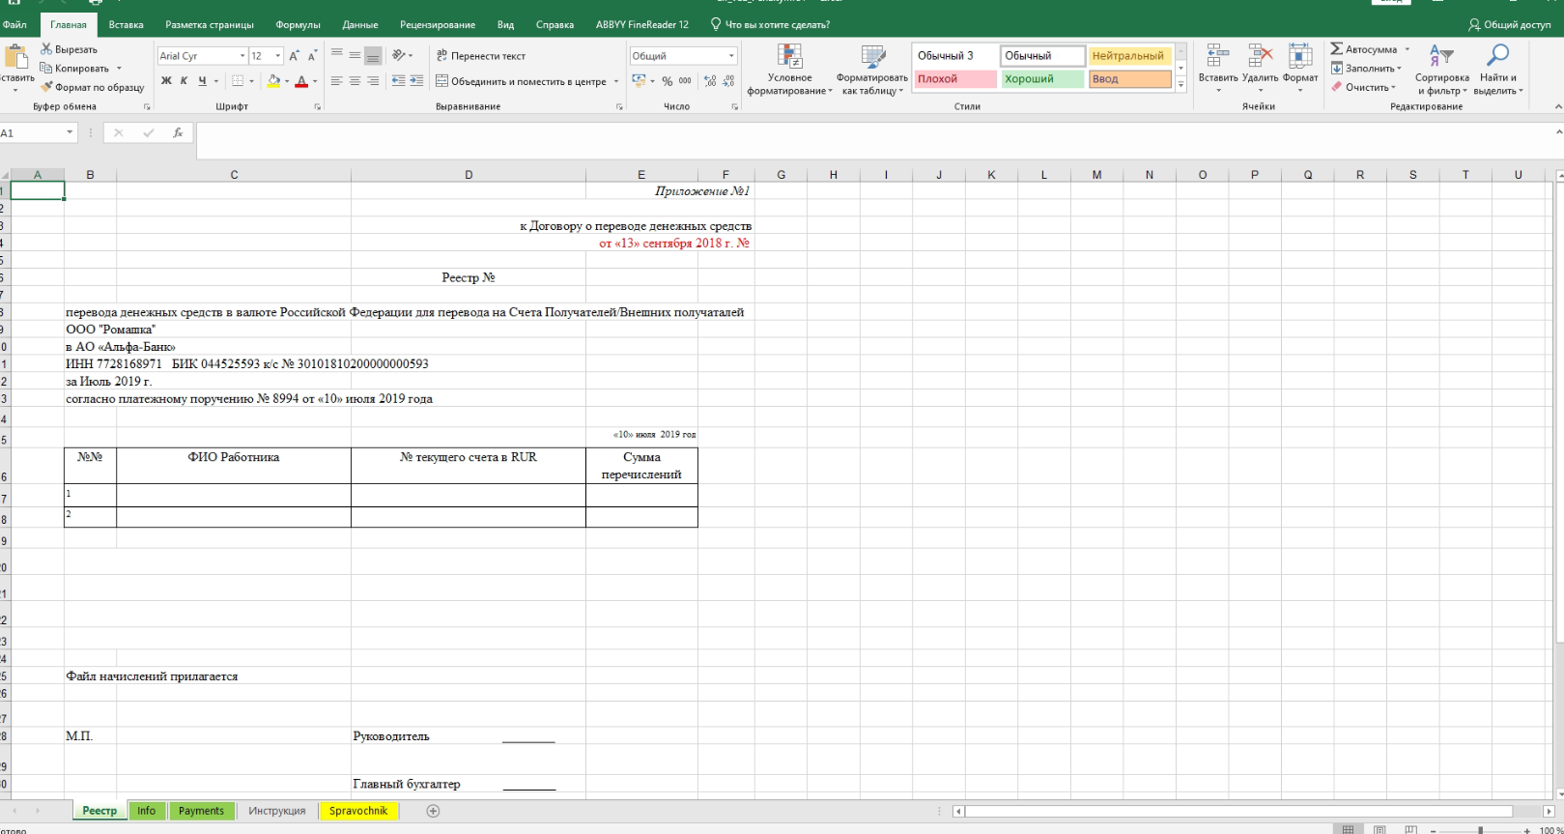
Task: Open the Fill (Заполнить) dropdown
Action: coord(1366,69)
